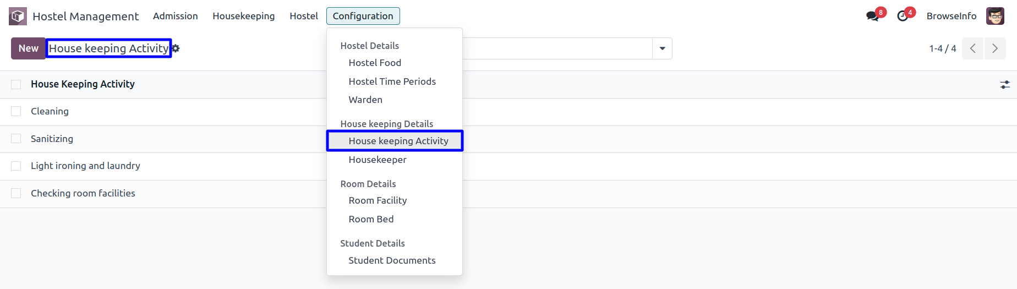
Task: Toggle the select-all header checkbox
Action: pyautogui.click(x=16, y=84)
